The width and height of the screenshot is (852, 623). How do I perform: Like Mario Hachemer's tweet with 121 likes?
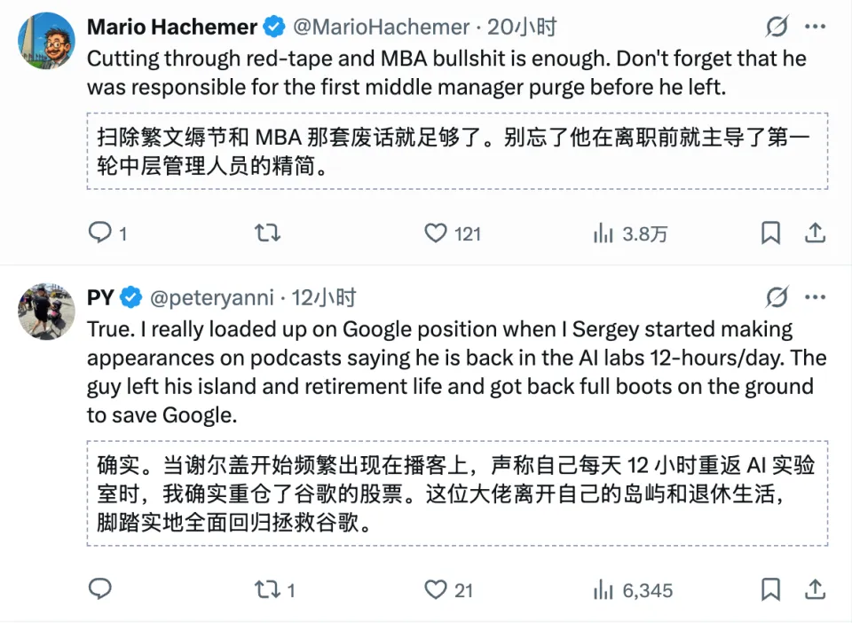[x=436, y=233]
